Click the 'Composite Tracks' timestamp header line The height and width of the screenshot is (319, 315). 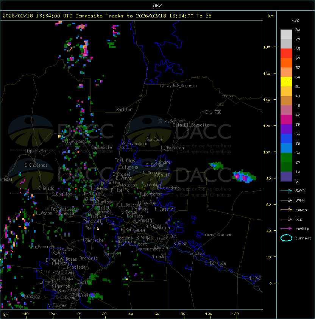[x=107, y=16]
